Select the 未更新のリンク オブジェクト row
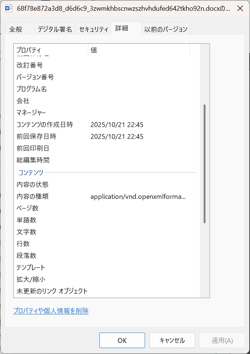This screenshot has height=354, width=250. 52,291
